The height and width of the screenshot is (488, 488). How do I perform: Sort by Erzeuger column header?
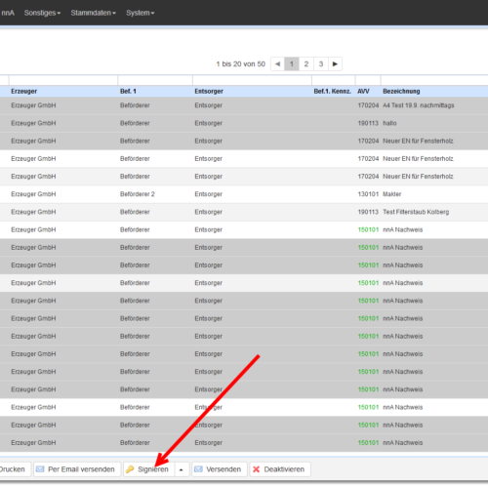(x=24, y=91)
